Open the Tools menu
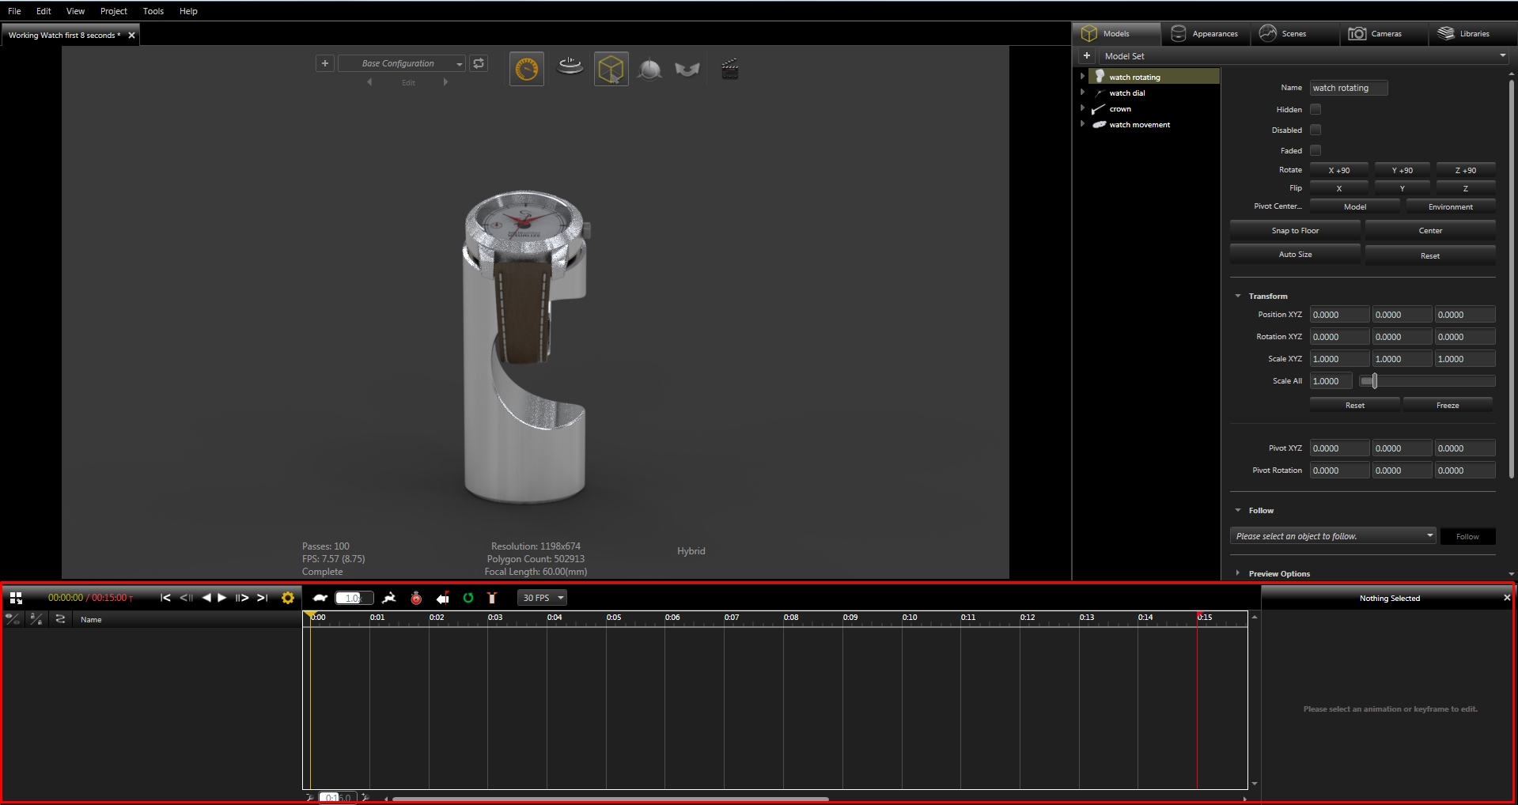This screenshot has width=1518, height=805. point(153,11)
